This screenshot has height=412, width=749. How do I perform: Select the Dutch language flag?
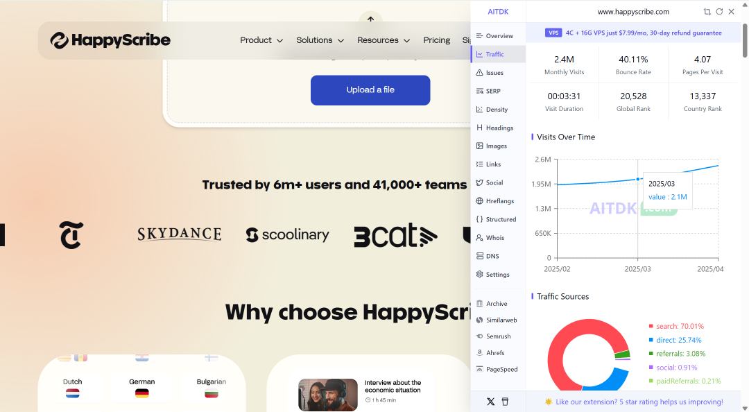coord(73,394)
